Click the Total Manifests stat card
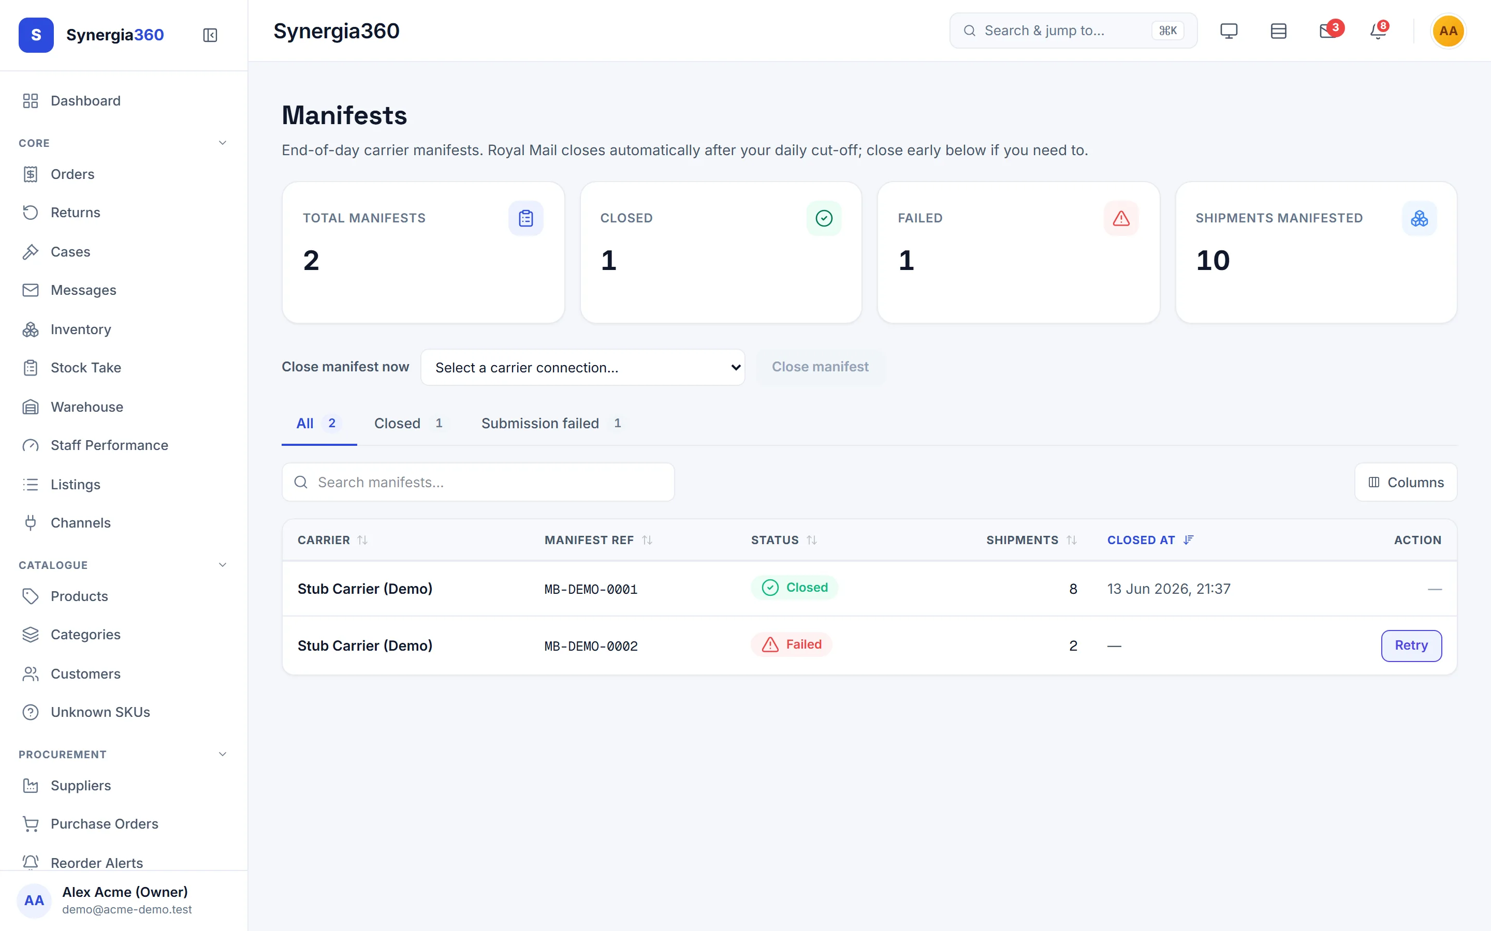 [x=423, y=252]
